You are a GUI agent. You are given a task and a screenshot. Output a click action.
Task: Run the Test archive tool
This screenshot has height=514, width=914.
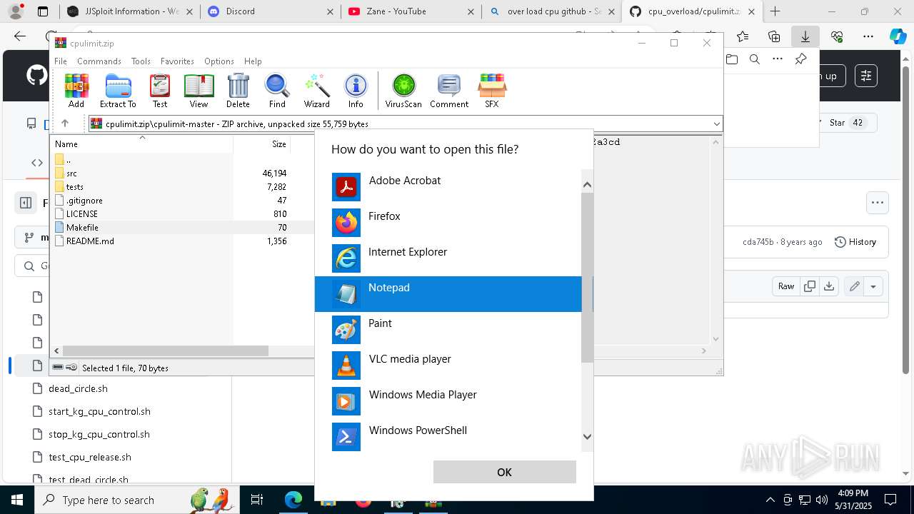[x=160, y=91]
